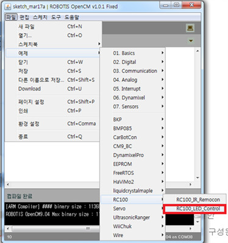Expand 03. Communication examples
This screenshot has width=228, height=243.
click(x=133, y=71)
